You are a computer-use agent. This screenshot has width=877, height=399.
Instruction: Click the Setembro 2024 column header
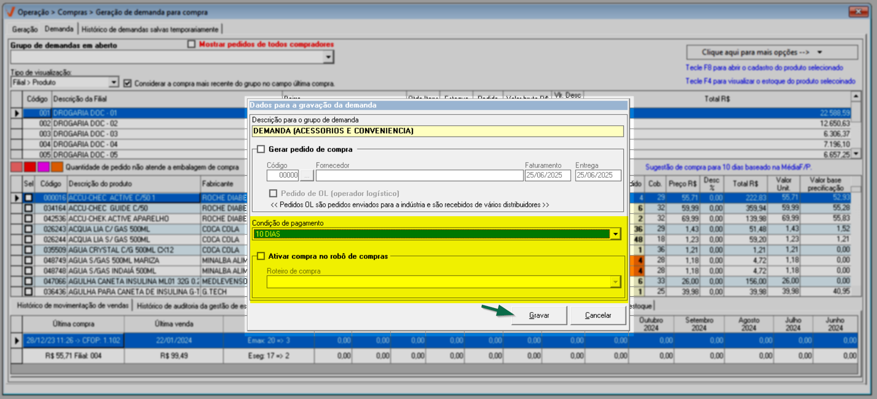pos(699,324)
